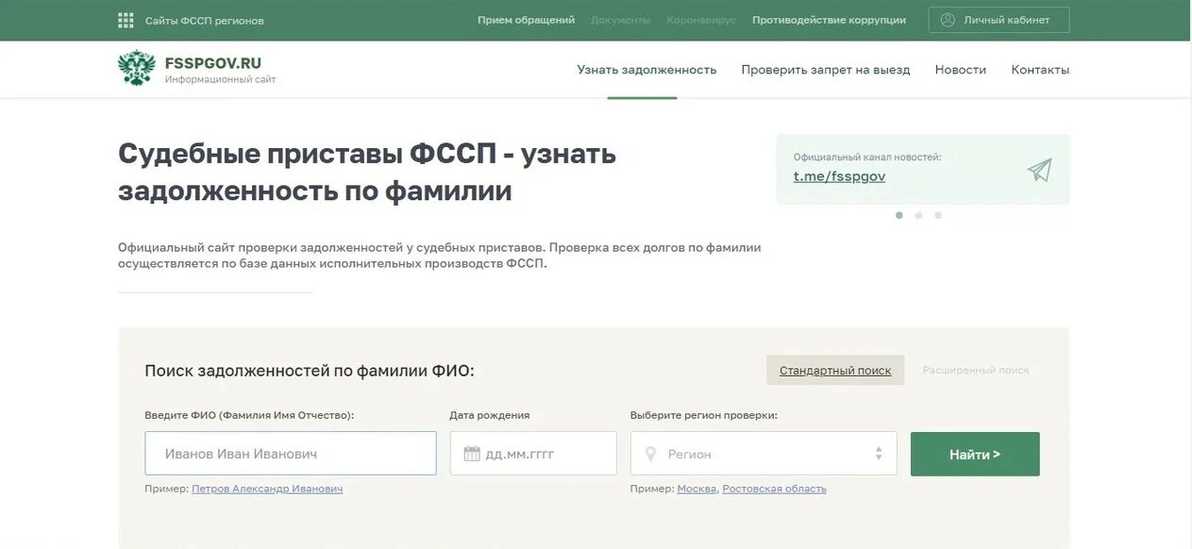Use example name Петров Александр Иванович
This screenshot has width=1192, height=549.
[267, 489]
